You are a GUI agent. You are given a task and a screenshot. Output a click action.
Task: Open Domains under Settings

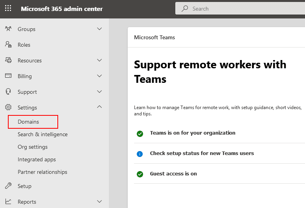pyautogui.click(x=28, y=122)
